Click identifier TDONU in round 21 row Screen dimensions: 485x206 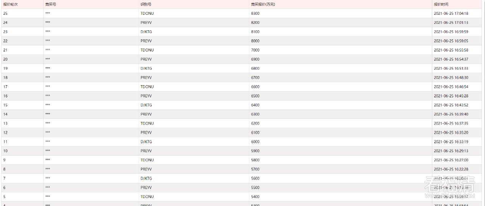point(147,50)
